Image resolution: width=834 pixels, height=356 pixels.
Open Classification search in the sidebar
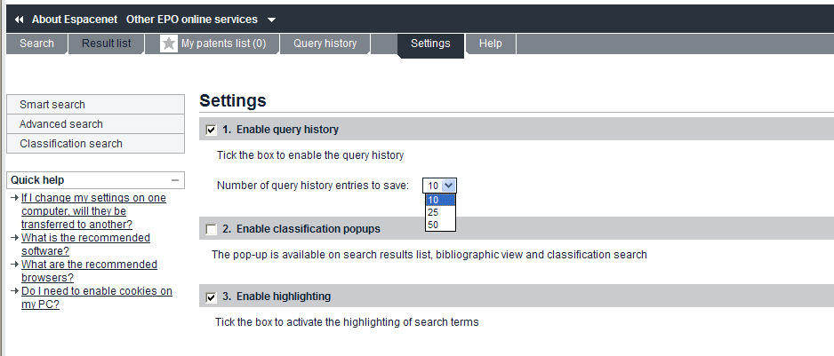tap(95, 144)
